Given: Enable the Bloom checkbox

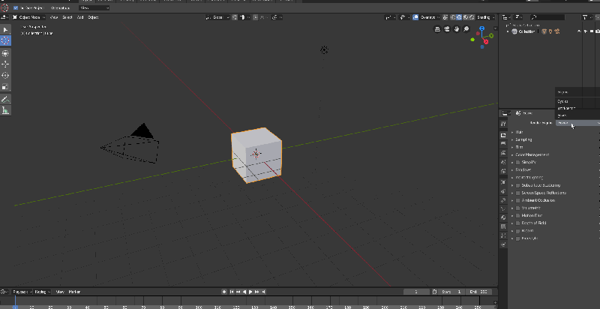Looking at the screenshot, I should pyautogui.click(x=518, y=231).
